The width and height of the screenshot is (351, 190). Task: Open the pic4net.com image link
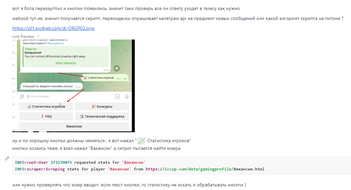[53, 28]
